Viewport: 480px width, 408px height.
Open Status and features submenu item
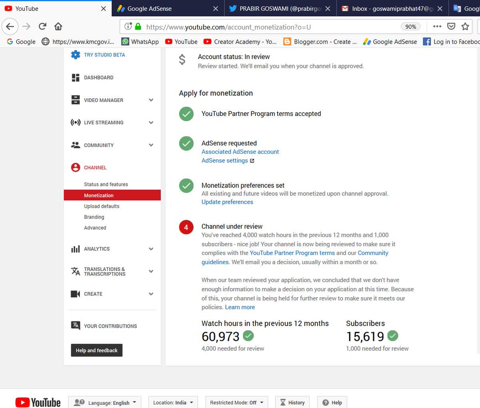coord(106,184)
